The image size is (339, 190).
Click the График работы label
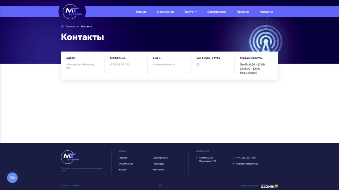[251, 58]
